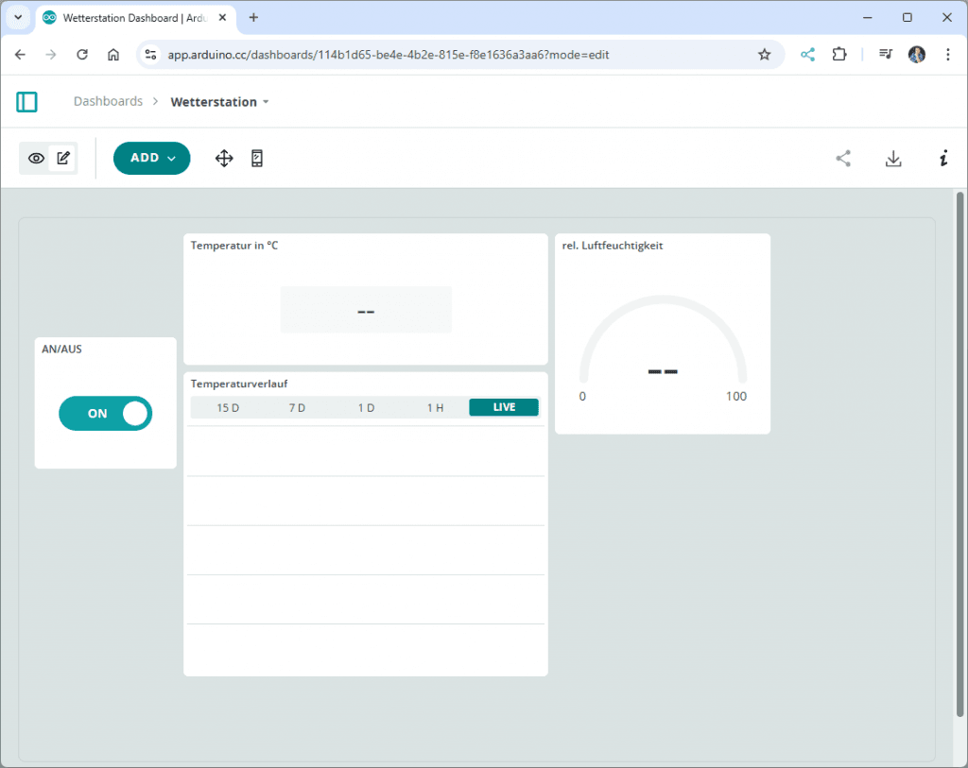Switch Temperaturverlauf chart to 15 D
The height and width of the screenshot is (768, 968).
point(228,407)
